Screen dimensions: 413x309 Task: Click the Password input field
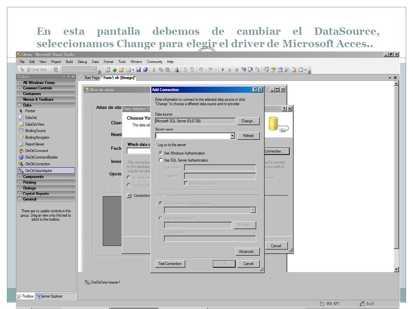click(x=220, y=176)
